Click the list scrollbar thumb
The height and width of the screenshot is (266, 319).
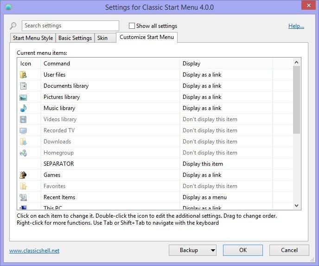click(x=296, y=100)
